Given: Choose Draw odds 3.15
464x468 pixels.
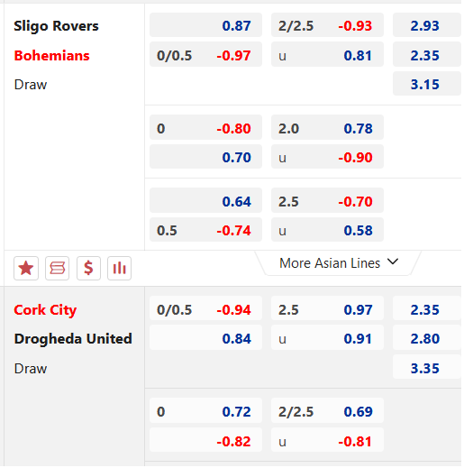Looking at the screenshot, I should tap(427, 84).
